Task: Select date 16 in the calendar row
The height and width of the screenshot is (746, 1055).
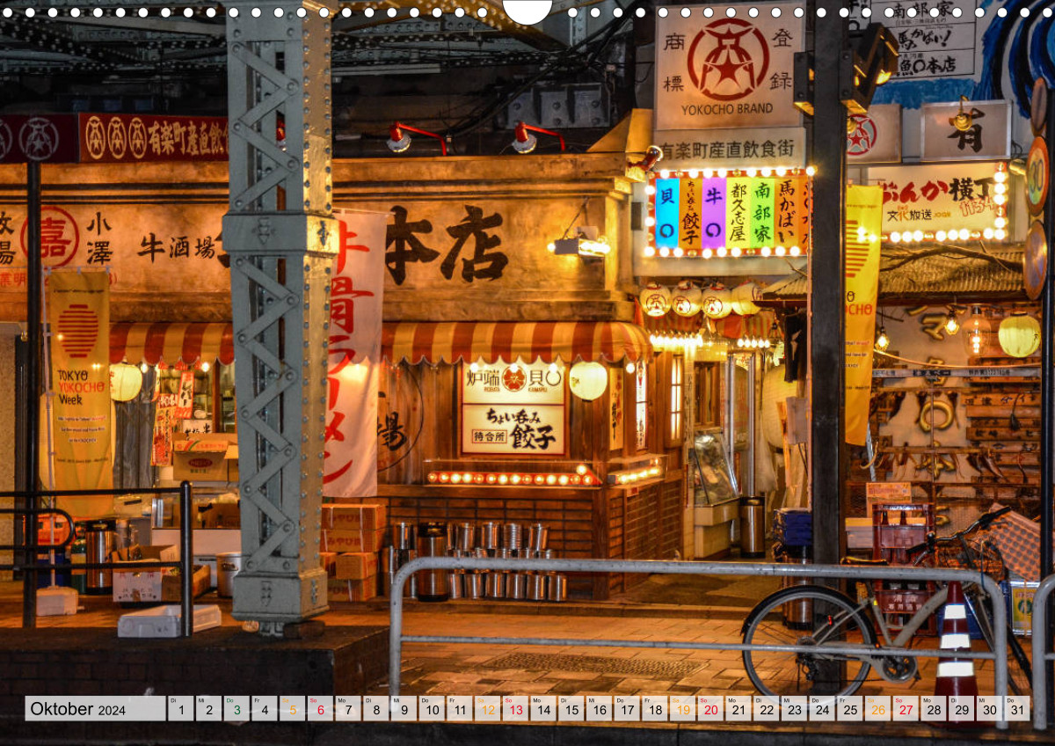Action: pos(598,709)
